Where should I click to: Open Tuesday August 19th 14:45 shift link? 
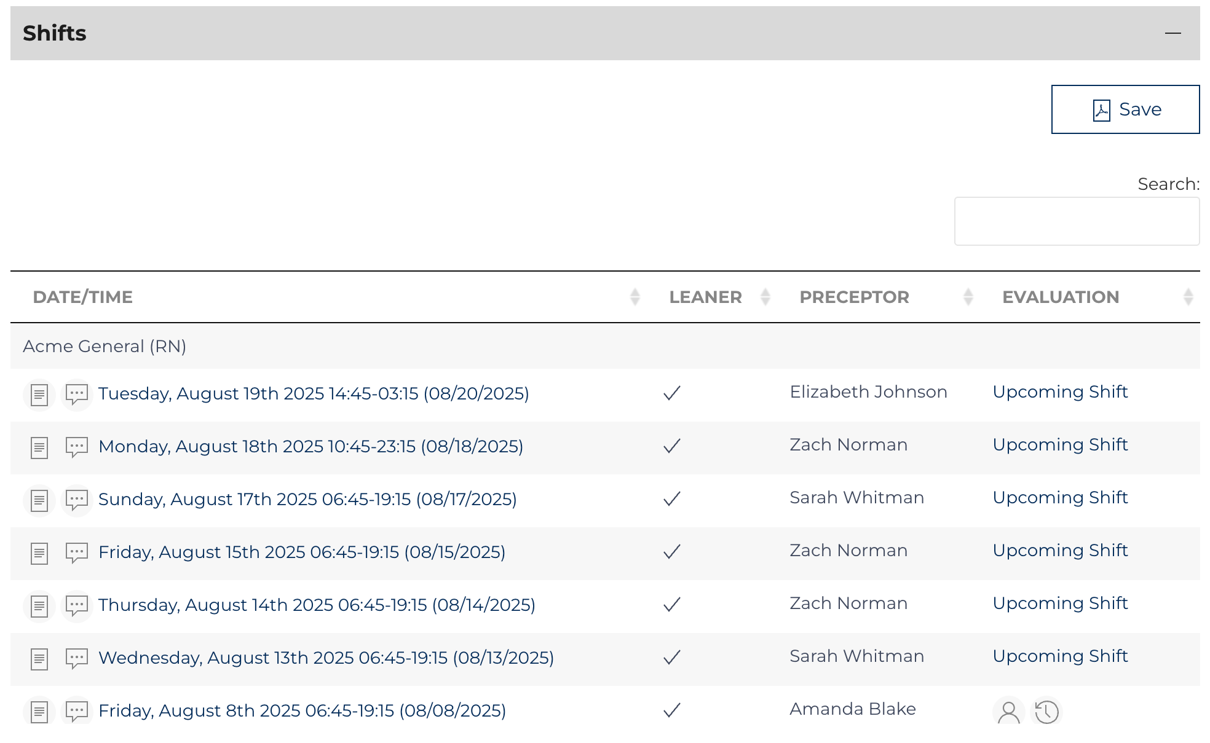pos(314,393)
